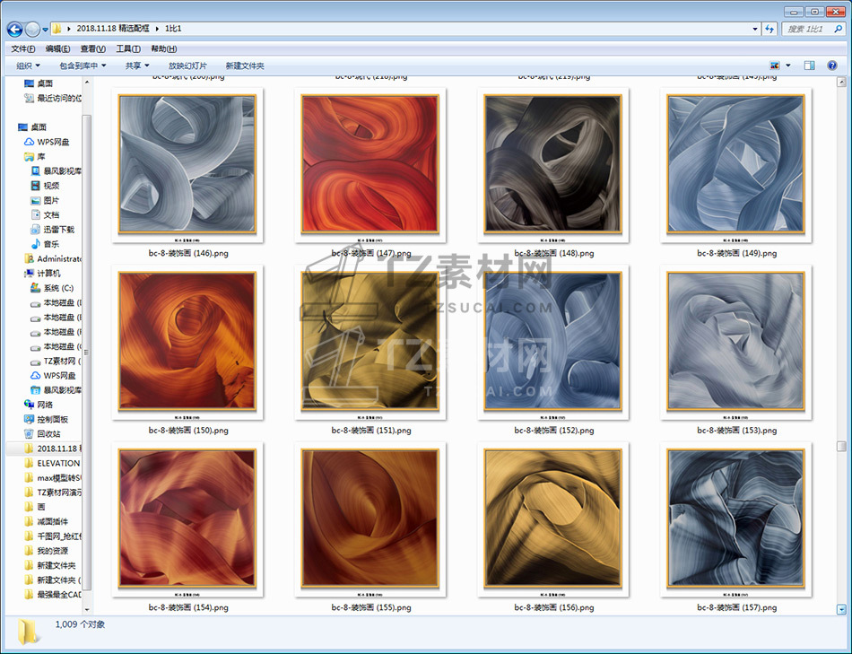Screen dimensions: 852x654
Task: Open the Help question mark icon
Action: pyautogui.click(x=833, y=65)
